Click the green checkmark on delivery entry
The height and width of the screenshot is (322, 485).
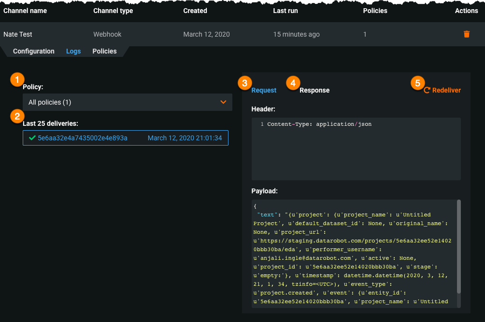click(x=32, y=138)
